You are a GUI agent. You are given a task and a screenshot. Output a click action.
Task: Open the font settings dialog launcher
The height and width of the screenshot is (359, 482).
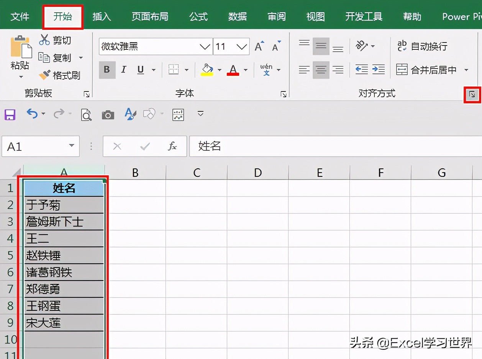pos(284,94)
